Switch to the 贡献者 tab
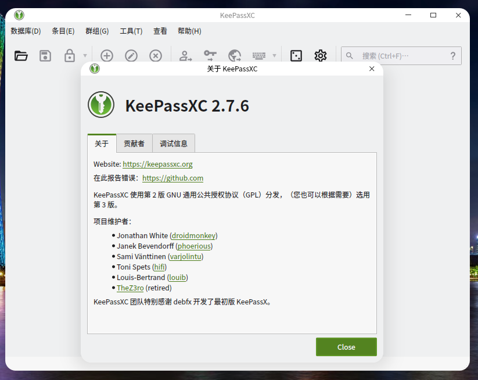Image resolution: width=478 pixels, height=380 pixels. click(134, 144)
